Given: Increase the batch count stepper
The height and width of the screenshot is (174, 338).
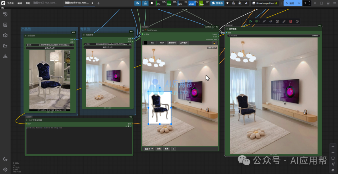Looking at the screenshot, I should pyautogui.click(x=310, y=2).
